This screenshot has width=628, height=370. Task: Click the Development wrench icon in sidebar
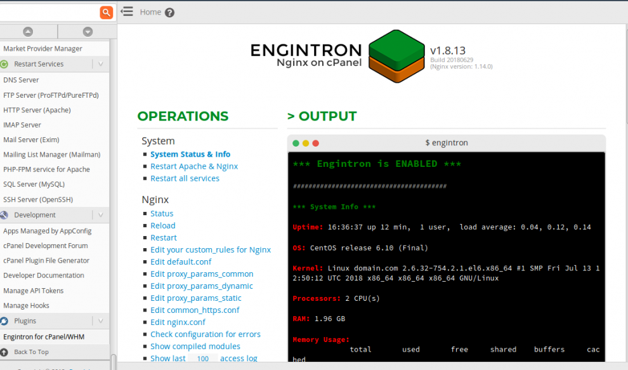5,215
